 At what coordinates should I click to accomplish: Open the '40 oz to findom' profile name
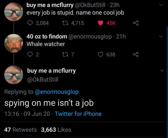click(47, 37)
